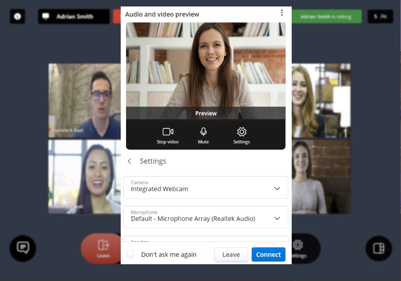The image size is (401, 281).
Task: Mute the microphone in preview
Action: (x=203, y=136)
